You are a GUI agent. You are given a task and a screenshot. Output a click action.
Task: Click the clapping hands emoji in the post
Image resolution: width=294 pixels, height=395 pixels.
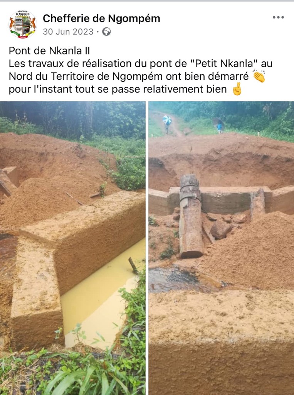(259, 76)
